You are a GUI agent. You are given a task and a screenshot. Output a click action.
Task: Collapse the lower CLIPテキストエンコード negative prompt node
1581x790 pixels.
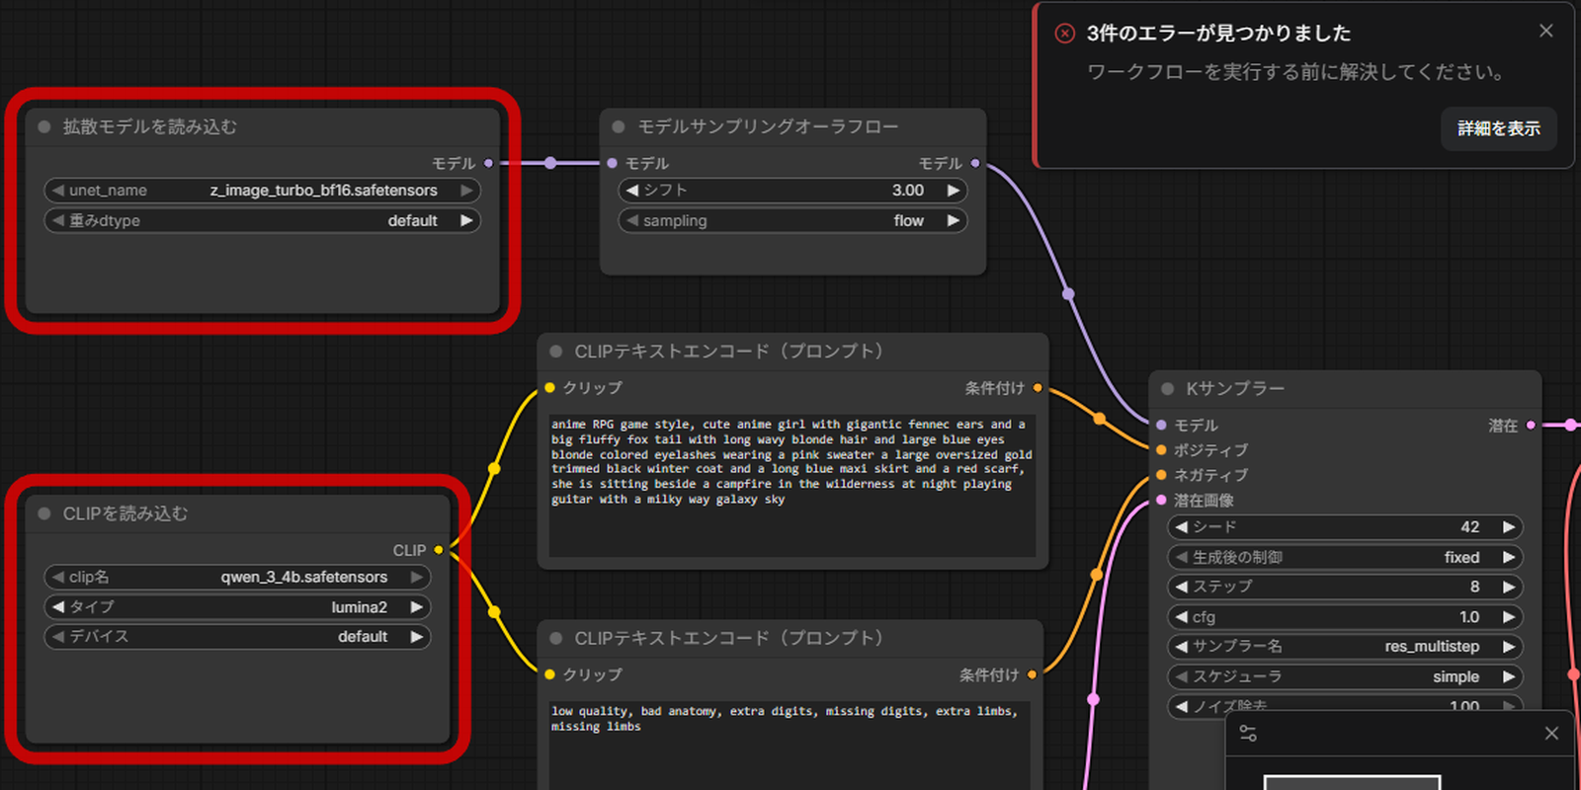tap(556, 639)
